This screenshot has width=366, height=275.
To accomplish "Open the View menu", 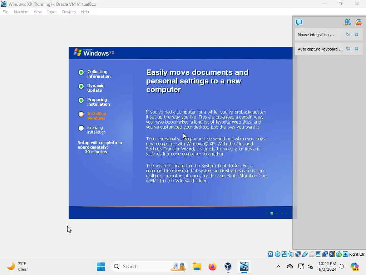I will [37, 12].
